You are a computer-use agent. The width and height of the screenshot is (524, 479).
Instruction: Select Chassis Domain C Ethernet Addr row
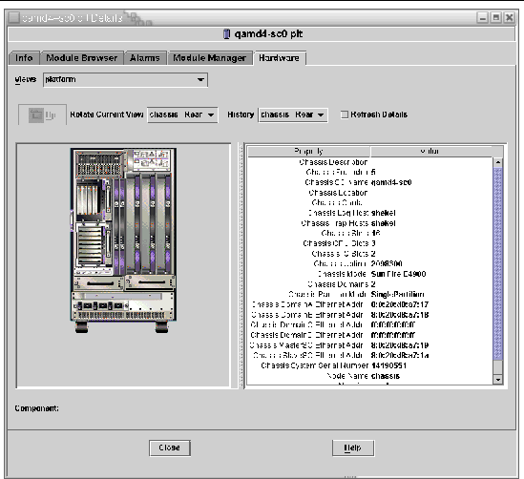(370, 325)
